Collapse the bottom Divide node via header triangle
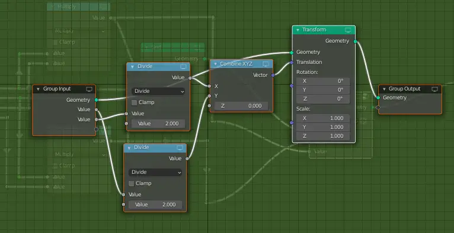 click(129, 147)
